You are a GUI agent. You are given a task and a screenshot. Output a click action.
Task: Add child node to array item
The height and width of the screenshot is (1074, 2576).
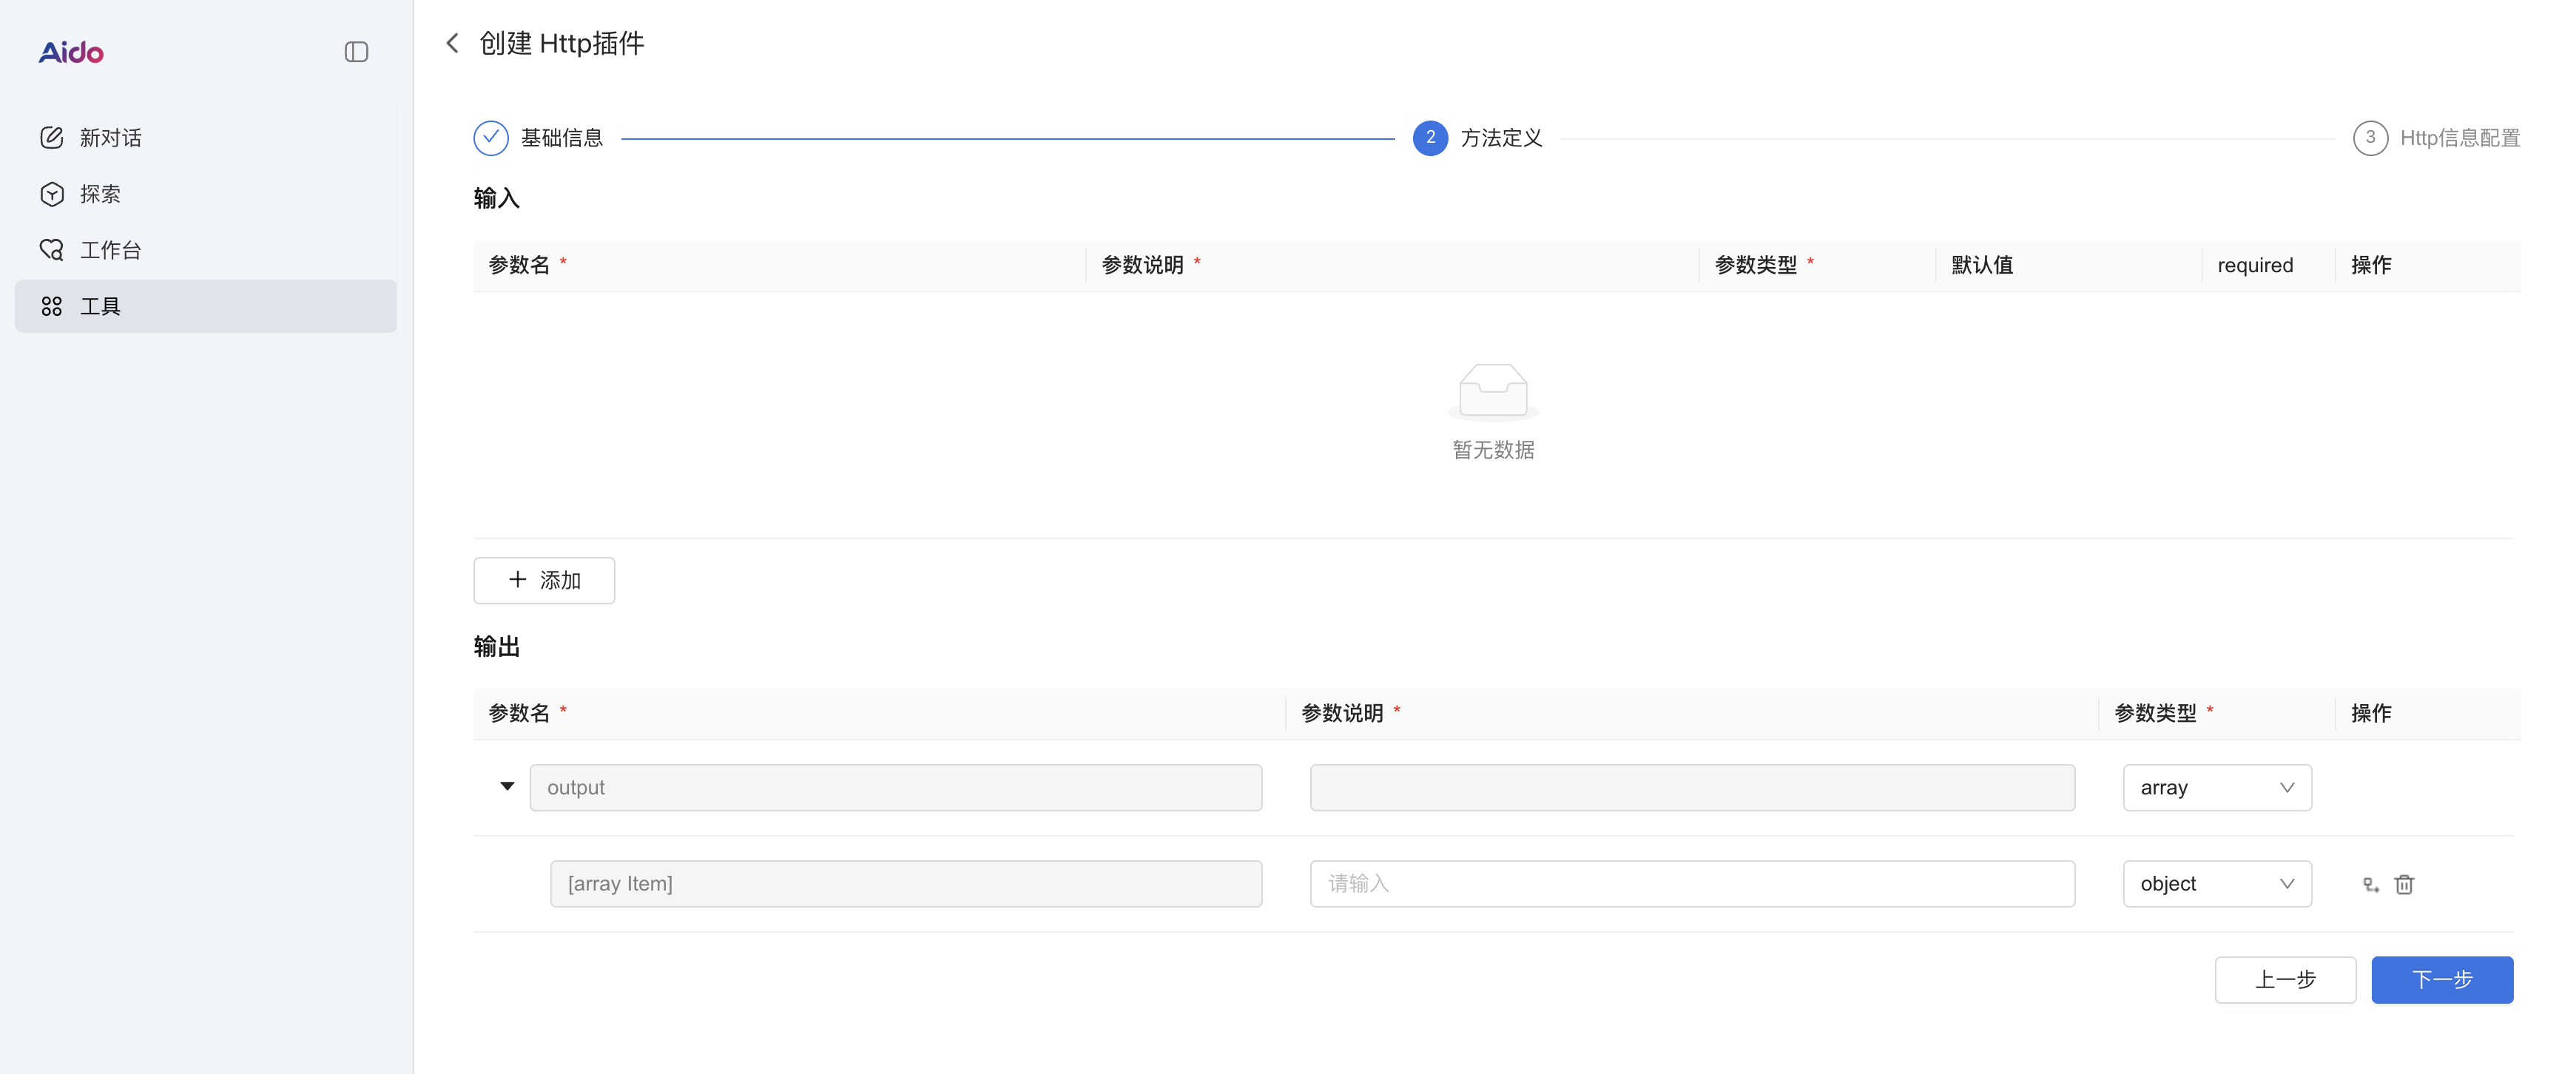tap(2370, 884)
